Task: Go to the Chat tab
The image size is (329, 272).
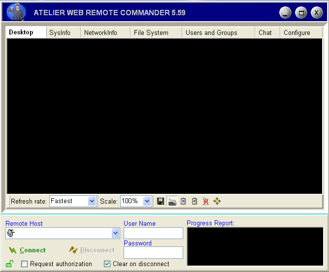Action: (267, 32)
